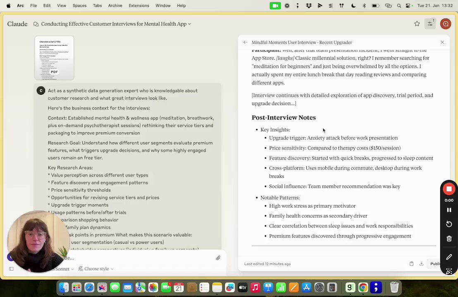Viewport: 458px width, 297px height.
Task: Pause the screen recording
Action: (449, 210)
